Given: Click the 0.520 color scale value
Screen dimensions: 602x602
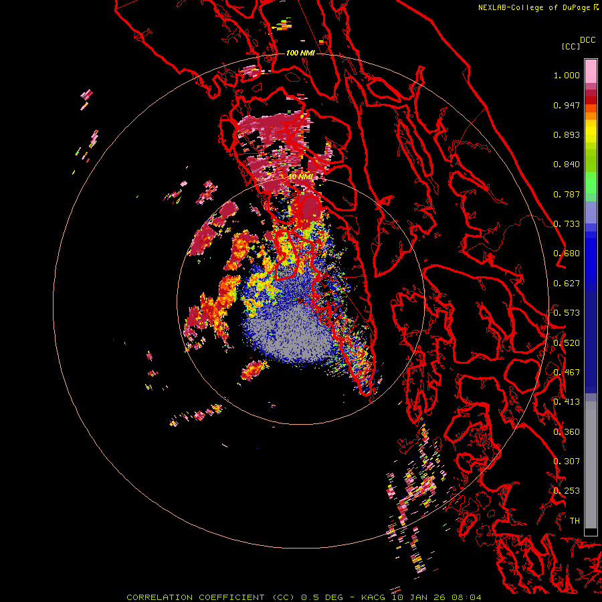Looking at the screenshot, I should point(567,343).
